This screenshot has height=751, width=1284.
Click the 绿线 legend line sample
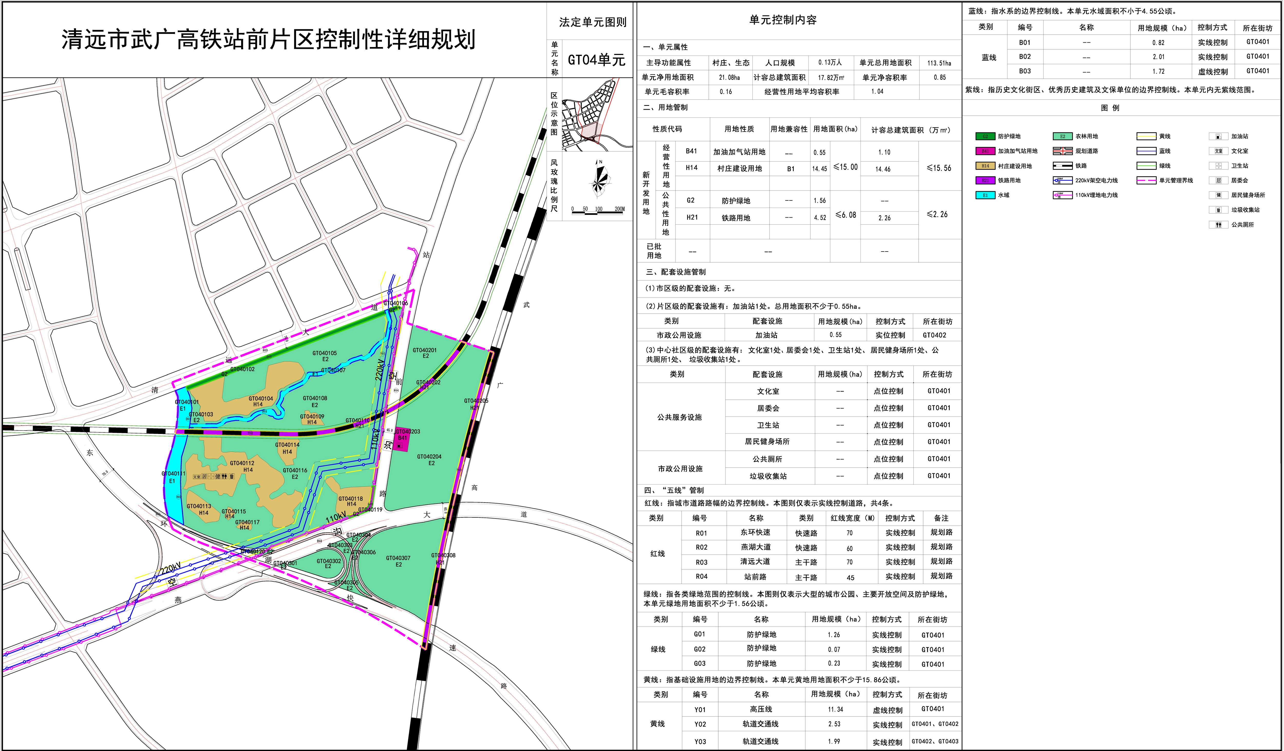[1146, 166]
